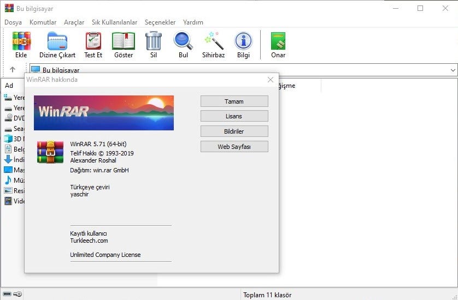Screen dimensions: 458x300
Task: Open the Araçlar menu
Action: (x=74, y=22)
